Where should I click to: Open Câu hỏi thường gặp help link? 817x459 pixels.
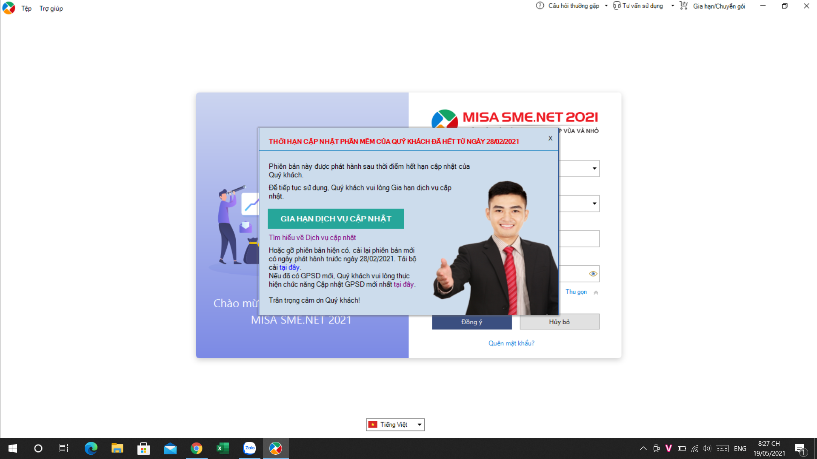coord(574,6)
